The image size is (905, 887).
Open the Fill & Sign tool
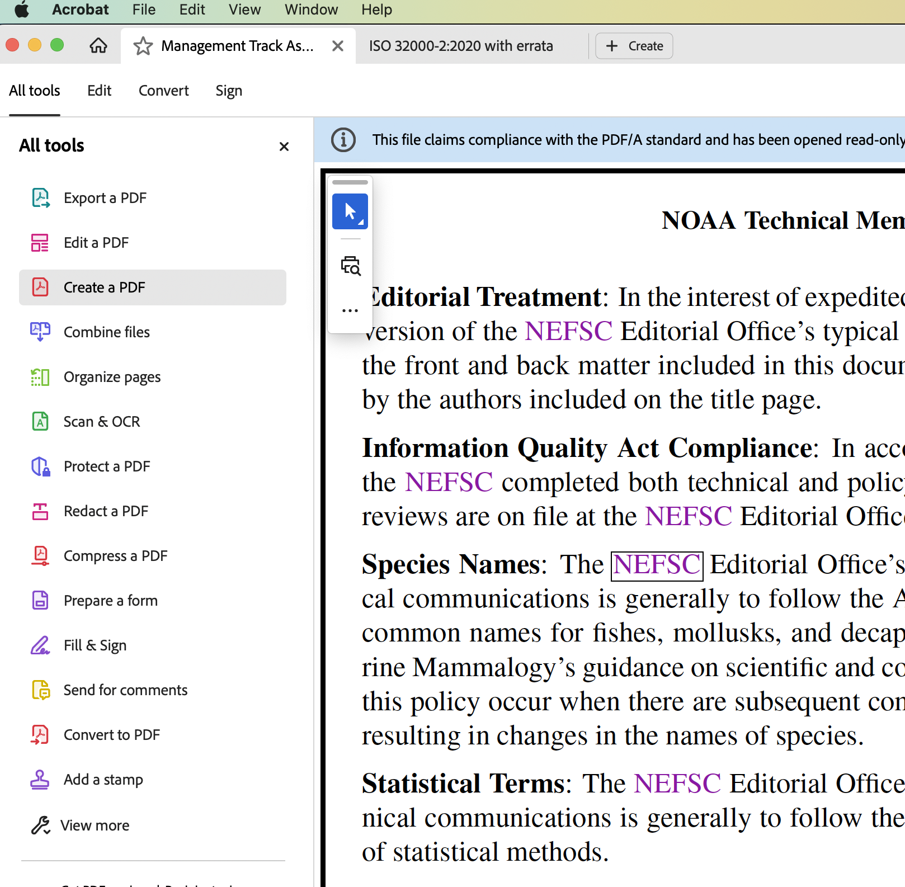click(x=95, y=645)
